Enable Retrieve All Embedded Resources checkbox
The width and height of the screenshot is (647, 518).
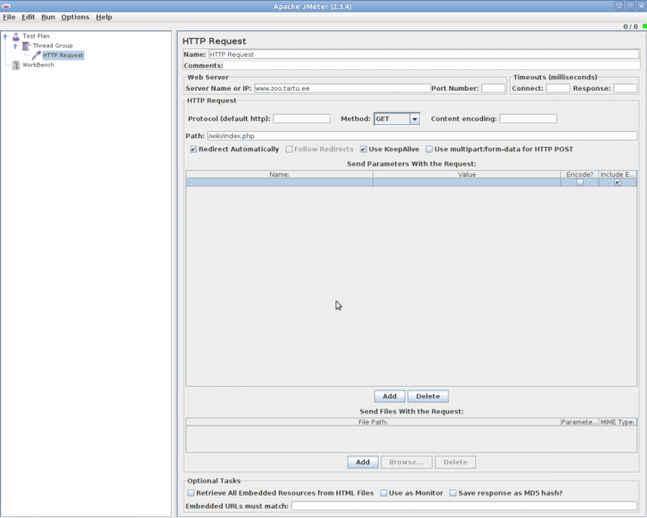click(x=191, y=493)
